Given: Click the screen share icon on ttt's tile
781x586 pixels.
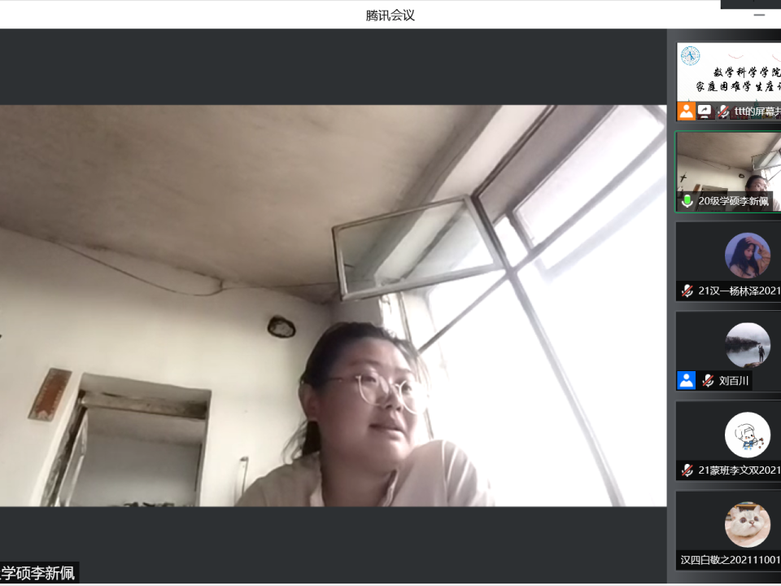Looking at the screenshot, I should (705, 112).
